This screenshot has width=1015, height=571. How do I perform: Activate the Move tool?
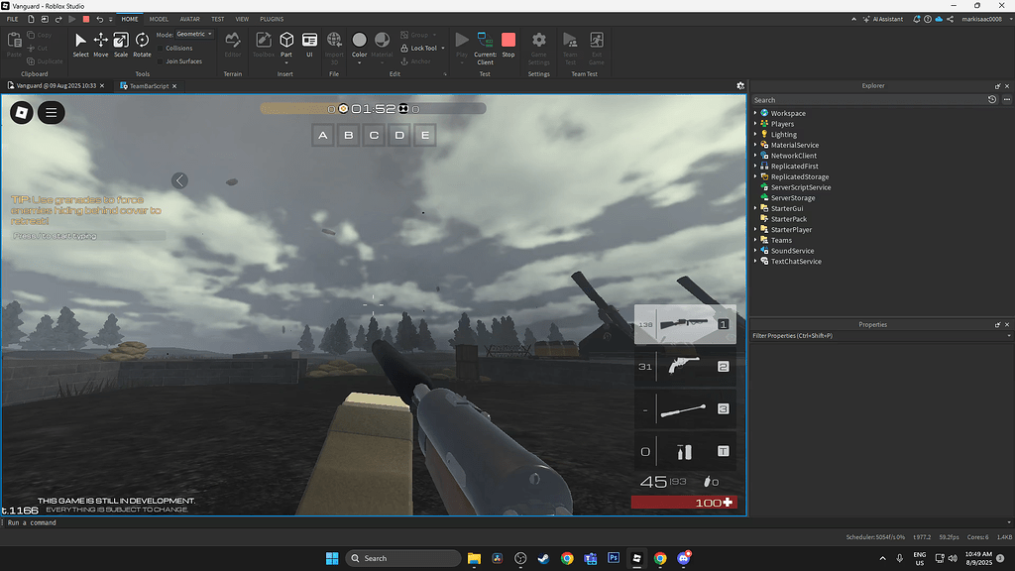(100, 44)
